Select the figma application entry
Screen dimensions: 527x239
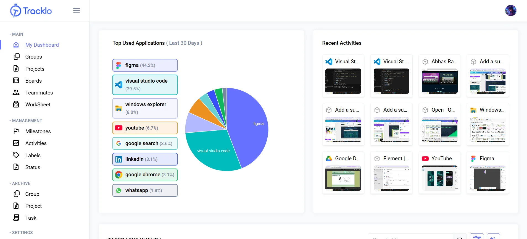click(145, 65)
